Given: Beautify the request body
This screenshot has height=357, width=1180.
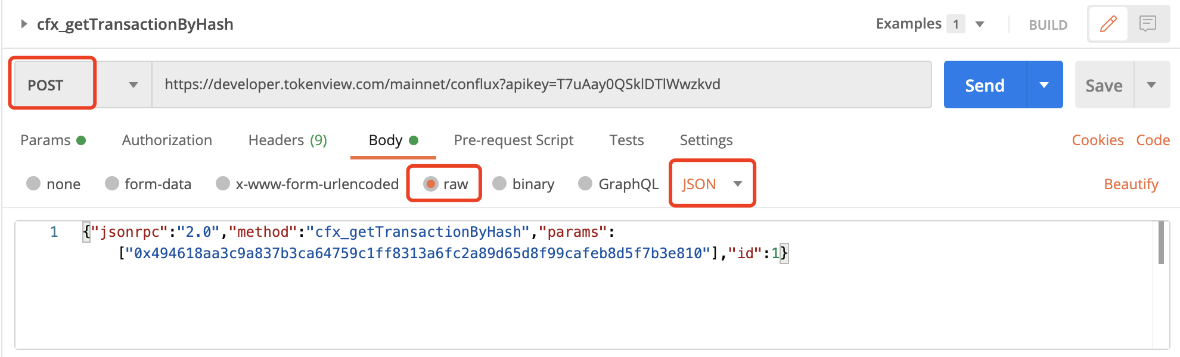Looking at the screenshot, I should point(1131,184).
